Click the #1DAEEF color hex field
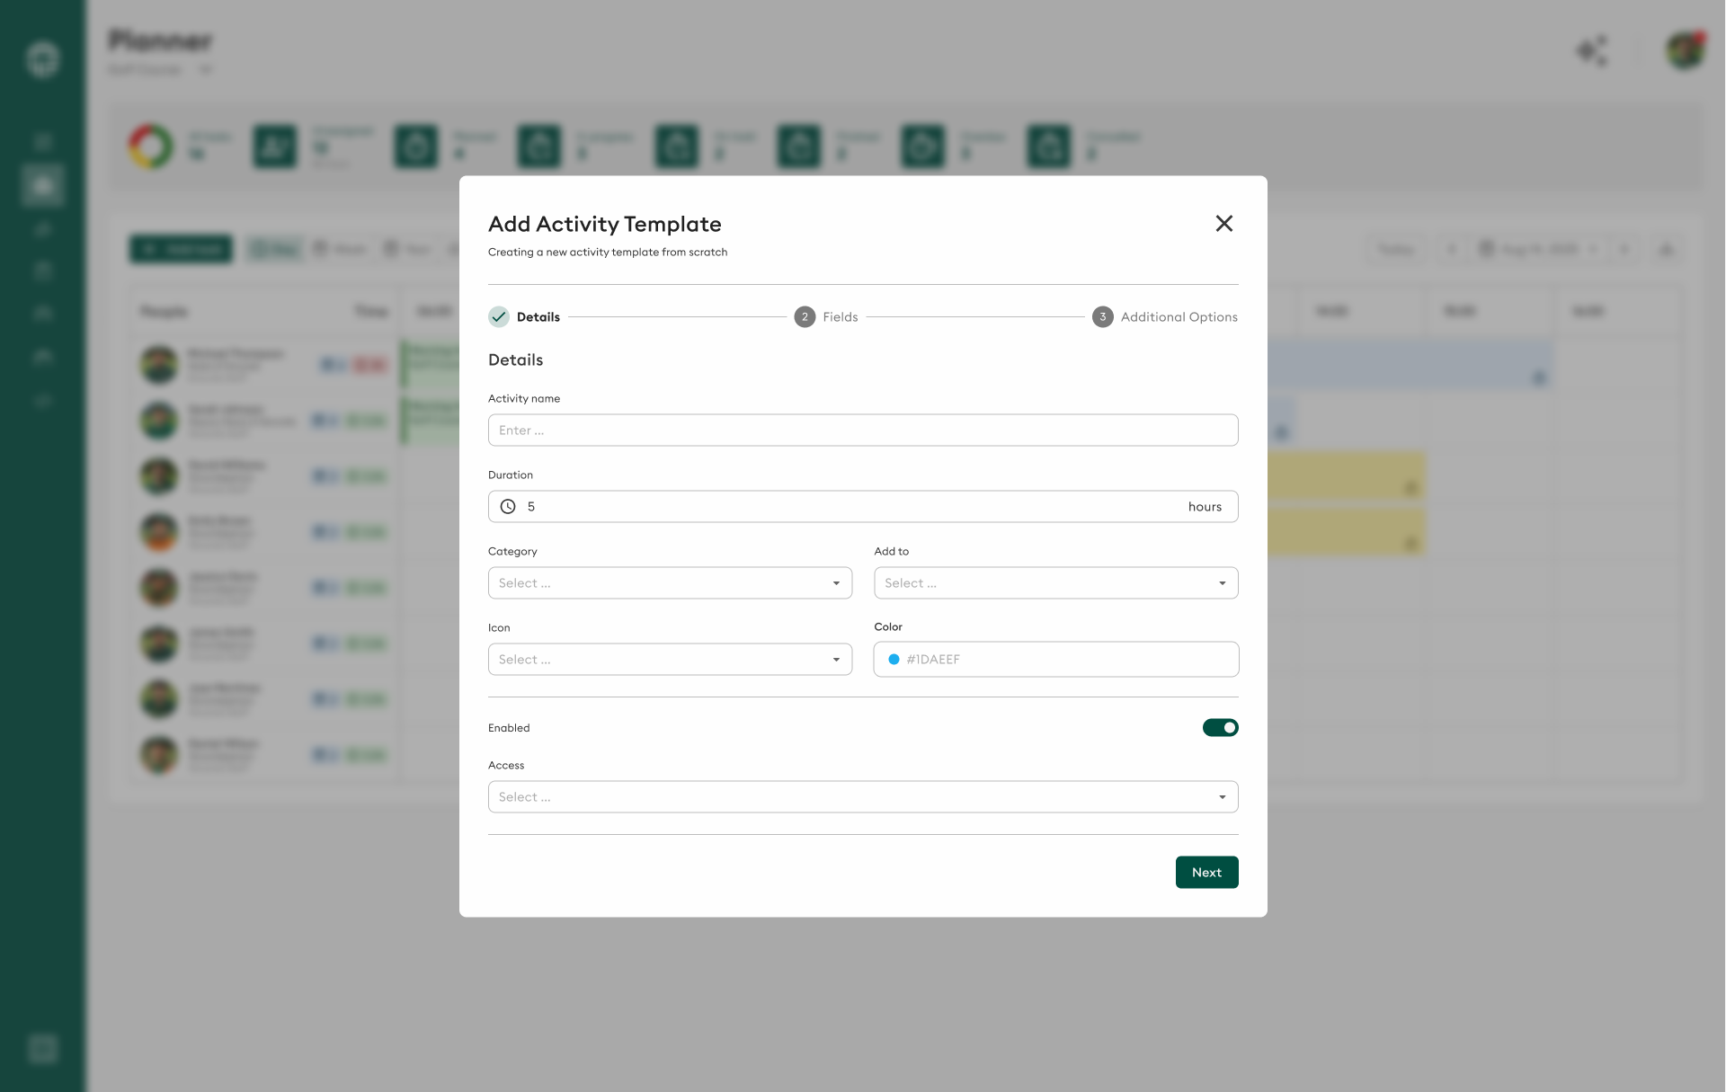 (1061, 660)
